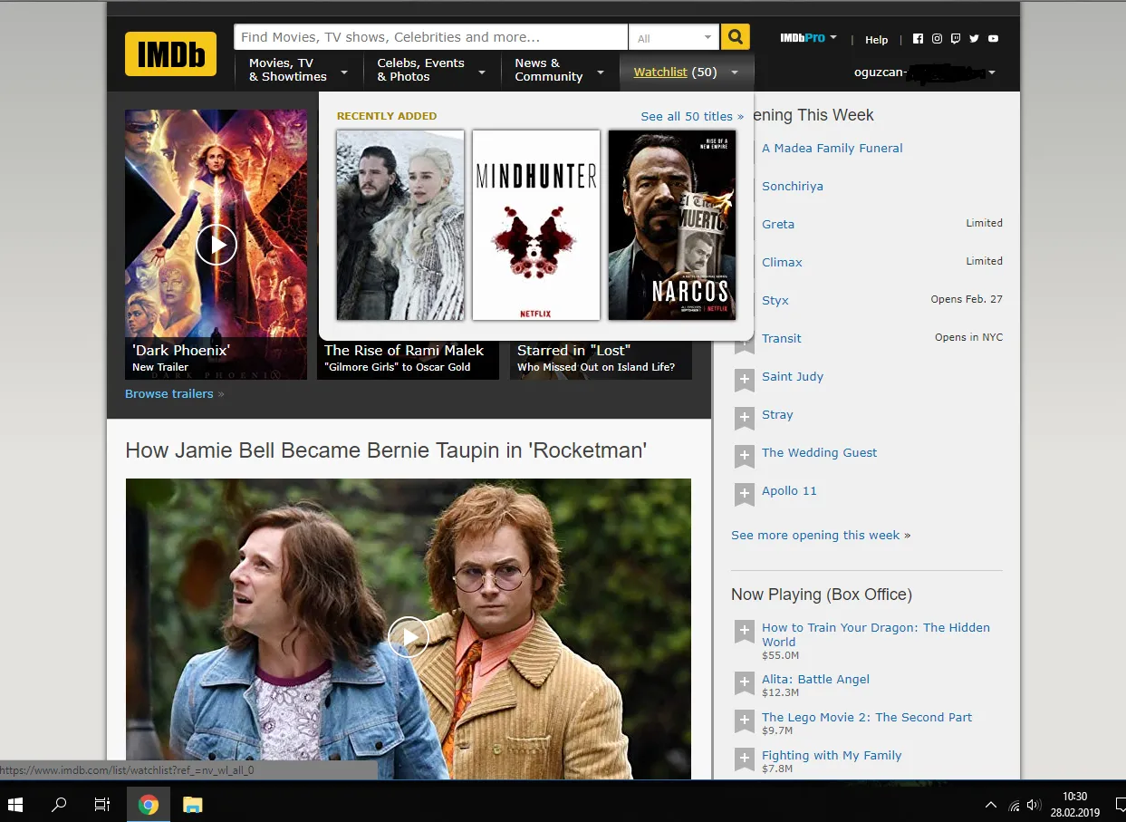Image resolution: width=1126 pixels, height=822 pixels.
Task: Play the Dark Phoenix trailer
Action: click(217, 245)
